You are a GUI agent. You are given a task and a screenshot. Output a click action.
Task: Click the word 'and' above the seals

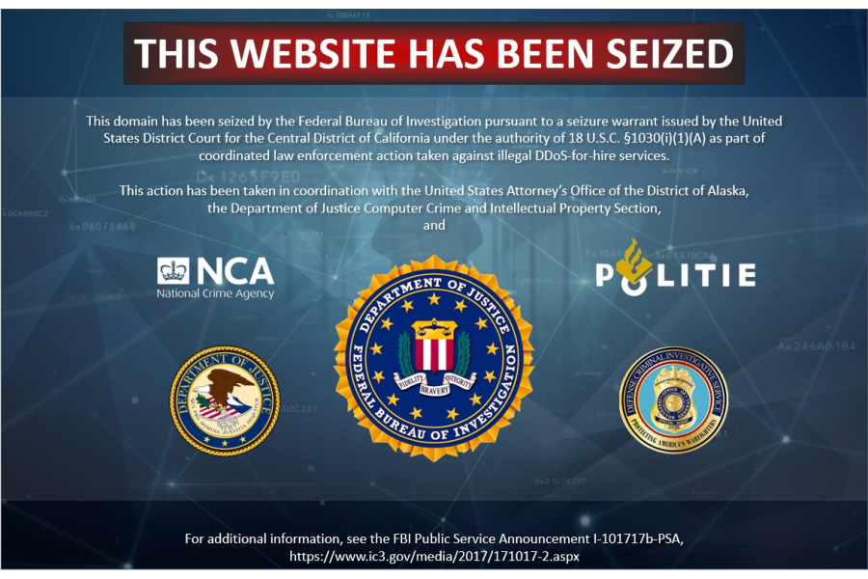[434, 225]
